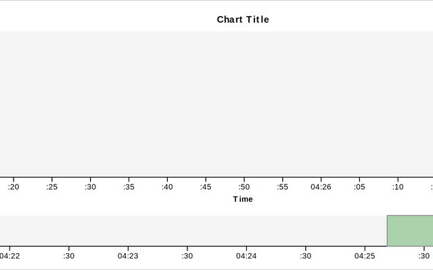This screenshot has width=433, height=270.
Task: Click the :25 tick label
Action: click(52, 187)
